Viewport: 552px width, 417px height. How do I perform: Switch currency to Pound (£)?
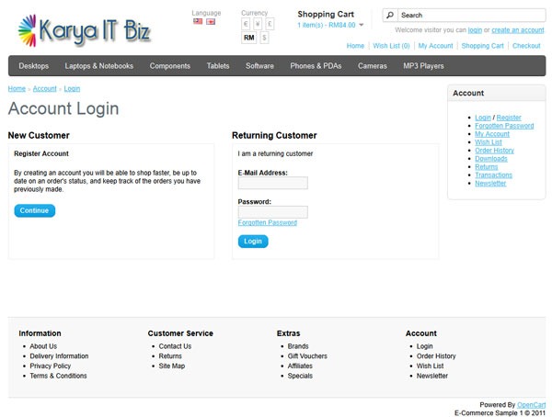pos(270,24)
